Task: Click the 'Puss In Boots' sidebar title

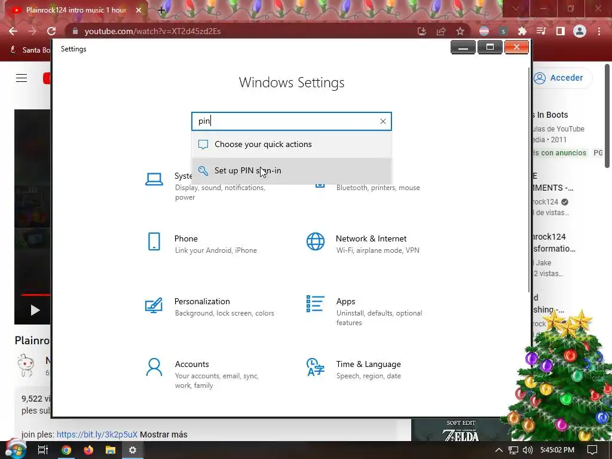Action: (550, 115)
